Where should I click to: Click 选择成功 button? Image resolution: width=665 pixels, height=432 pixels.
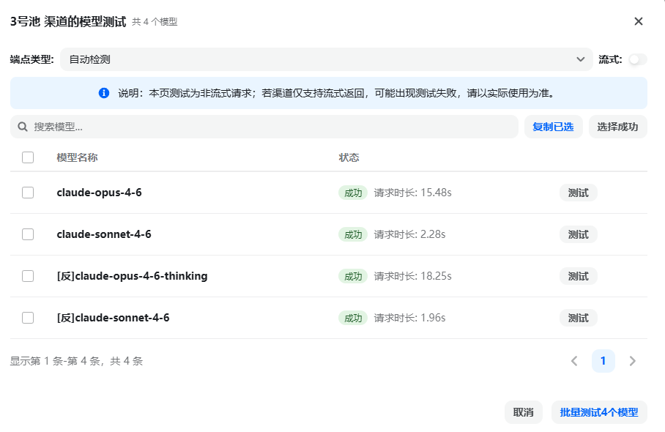coord(617,127)
